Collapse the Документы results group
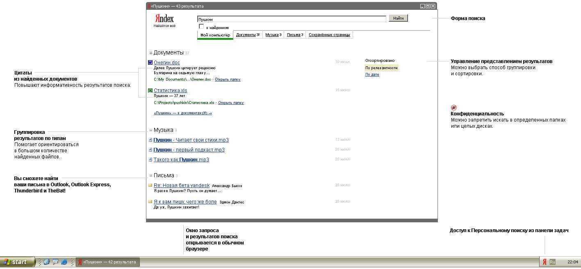 point(150,53)
